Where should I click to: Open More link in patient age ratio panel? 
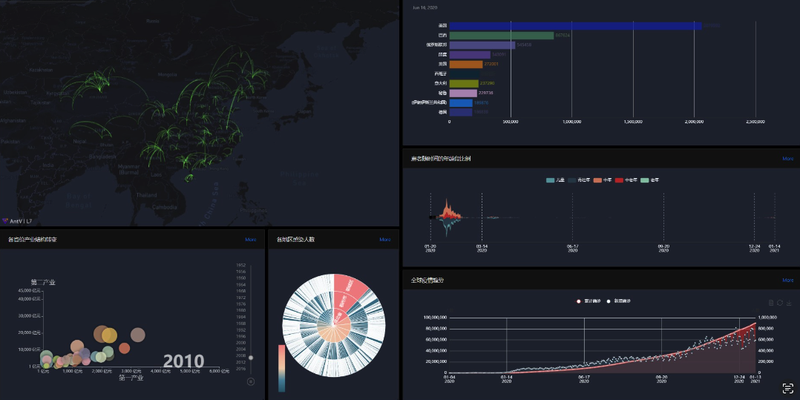coord(787,159)
